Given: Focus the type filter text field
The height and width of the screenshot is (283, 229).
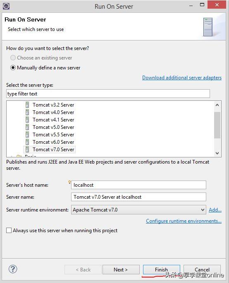Looking at the screenshot, I should click(108, 94).
